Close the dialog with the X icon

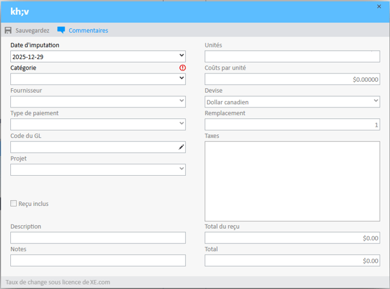click(x=379, y=6)
